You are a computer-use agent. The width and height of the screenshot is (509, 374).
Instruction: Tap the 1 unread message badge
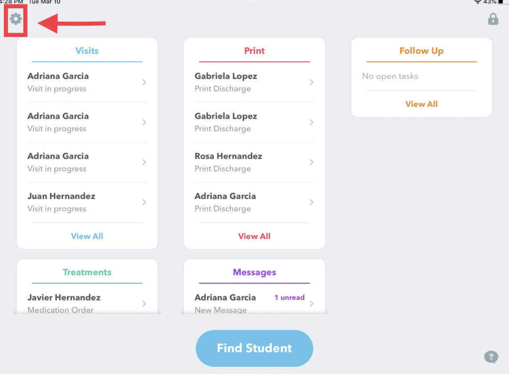coord(289,297)
